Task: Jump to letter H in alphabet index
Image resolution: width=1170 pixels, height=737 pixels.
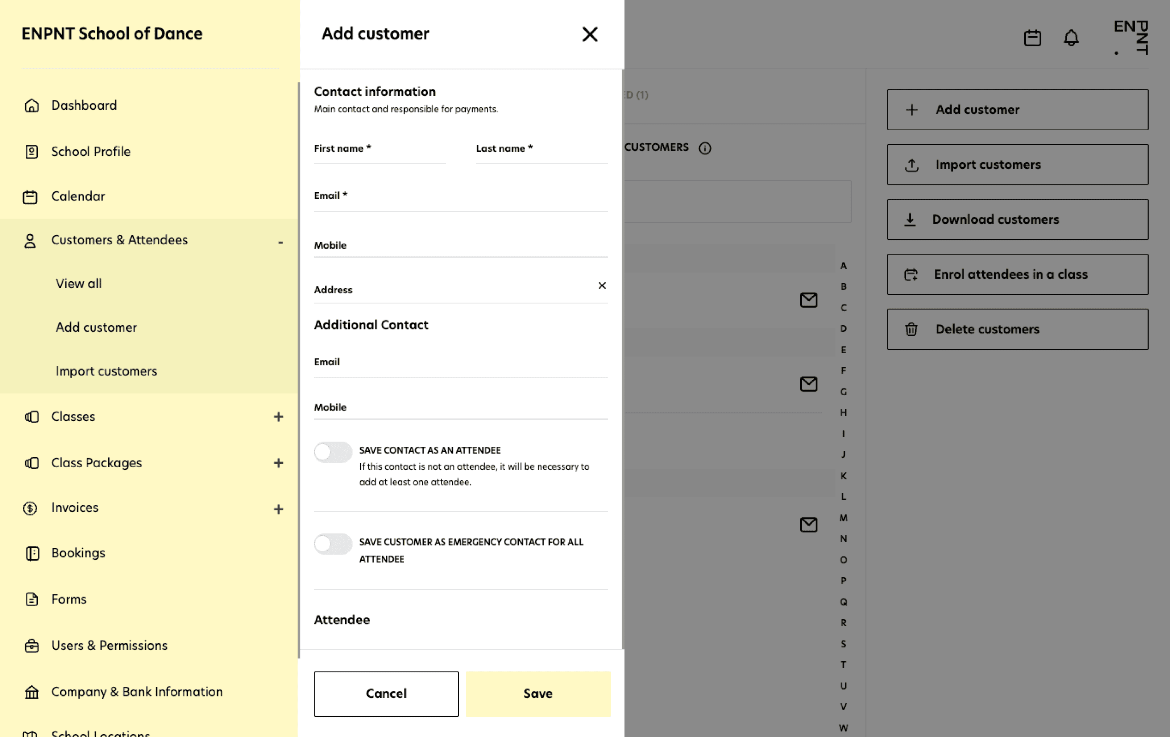Action: coord(843,413)
